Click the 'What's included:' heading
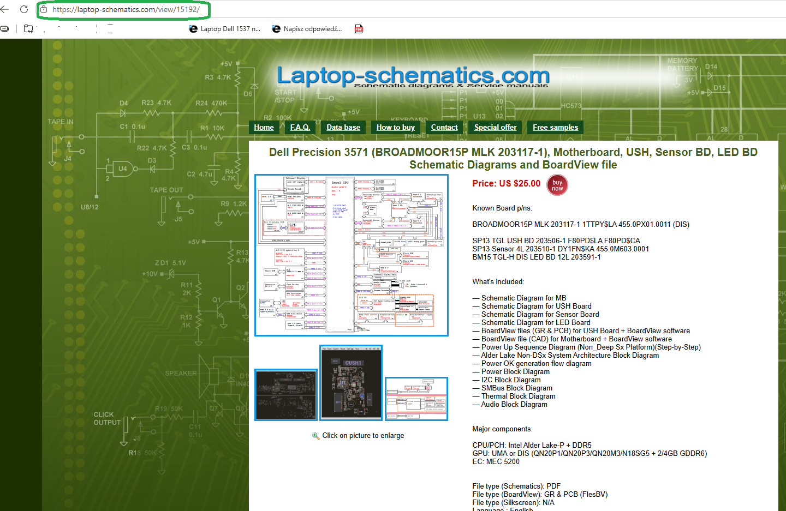 498,282
